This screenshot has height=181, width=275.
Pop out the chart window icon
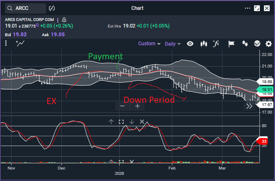coord(257,8)
